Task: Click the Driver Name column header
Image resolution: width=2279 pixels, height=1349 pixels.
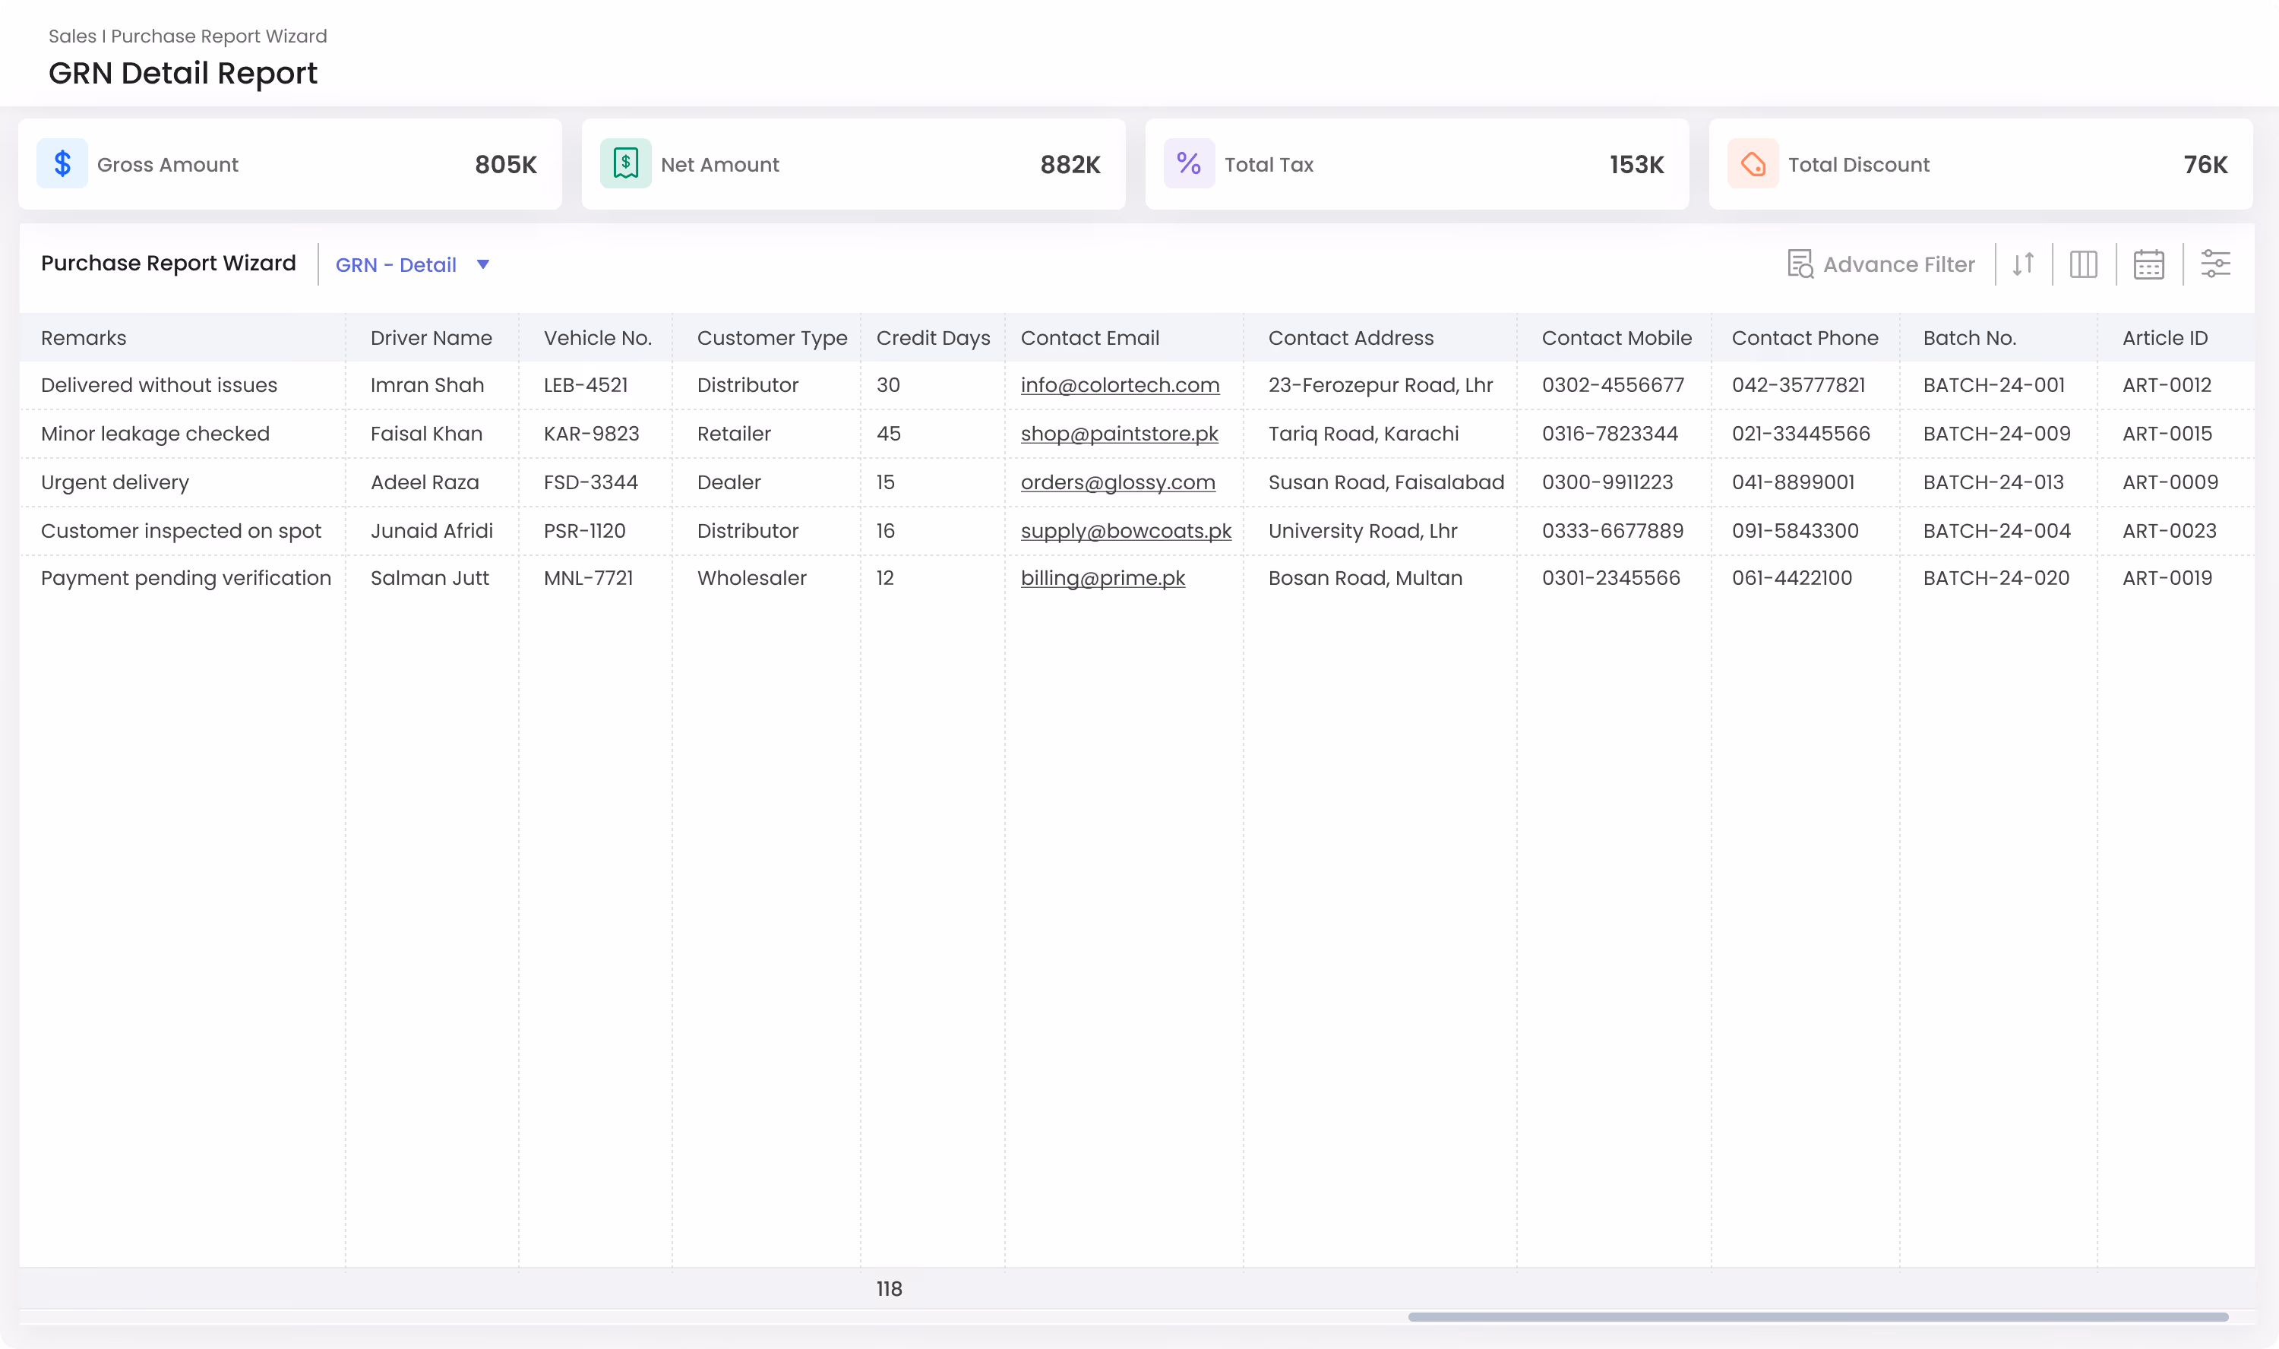Action: click(431, 338)
